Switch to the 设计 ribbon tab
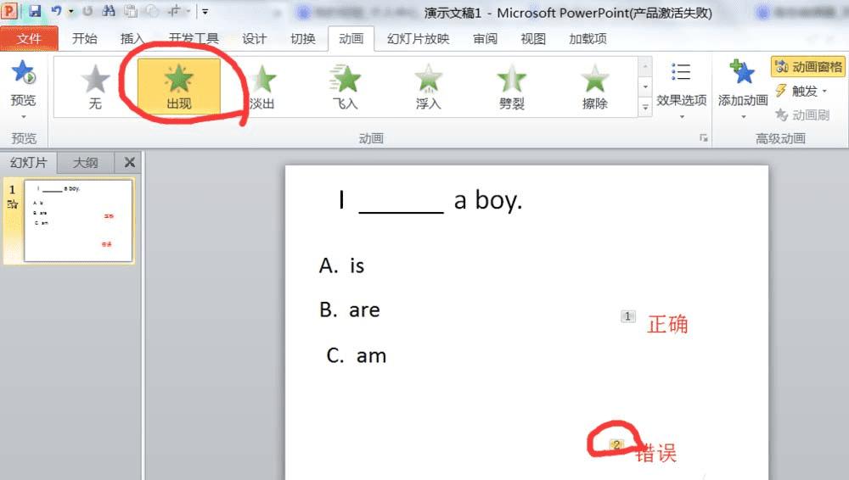Viewport: 849px width, 480px height. point(254,38)
